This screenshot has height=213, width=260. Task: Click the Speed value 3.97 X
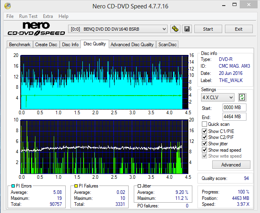pos(243,204)
